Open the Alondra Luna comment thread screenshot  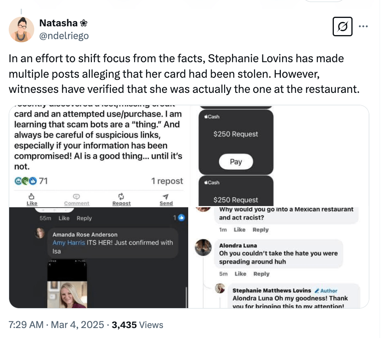point(279,258)
